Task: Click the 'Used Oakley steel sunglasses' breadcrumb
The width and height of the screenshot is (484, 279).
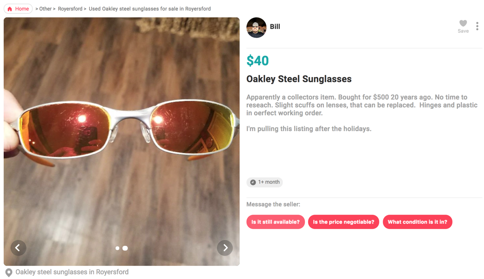Action: tap(150, 9)
